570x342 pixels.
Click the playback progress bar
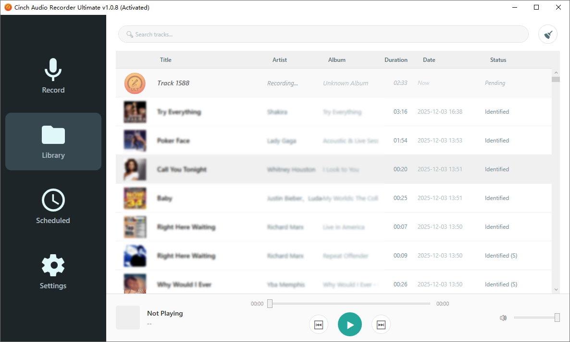point(351,304)
